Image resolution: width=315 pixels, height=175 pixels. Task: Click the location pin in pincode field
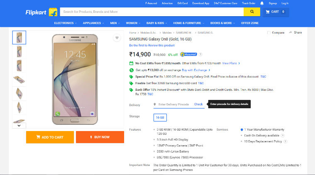pyautogui.click(x=155, y=105)
